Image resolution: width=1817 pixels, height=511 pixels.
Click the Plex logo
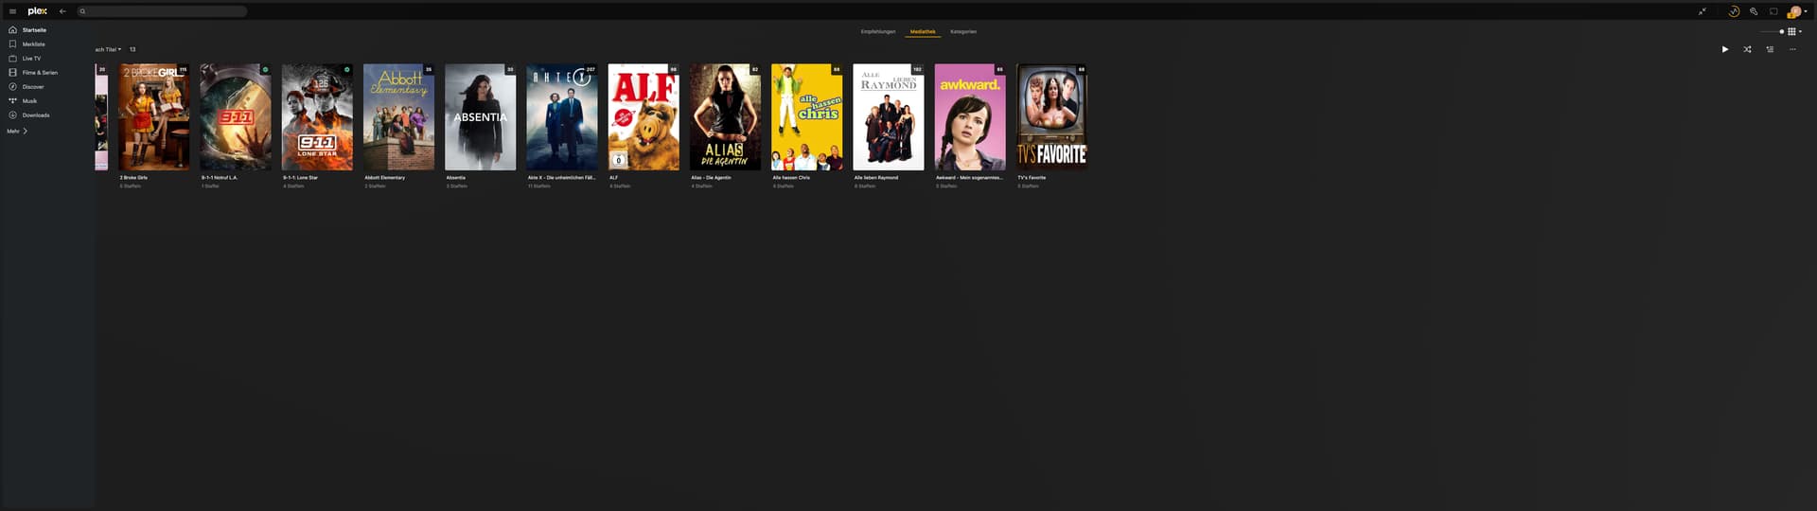(38, 11)
